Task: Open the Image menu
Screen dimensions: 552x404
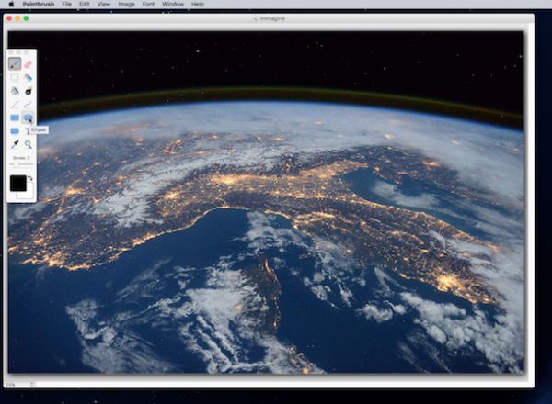Action: point(127,5)
